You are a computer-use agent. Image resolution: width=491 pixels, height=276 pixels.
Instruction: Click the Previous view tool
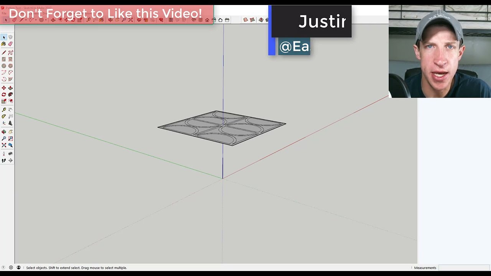click(x=10, y=145)
